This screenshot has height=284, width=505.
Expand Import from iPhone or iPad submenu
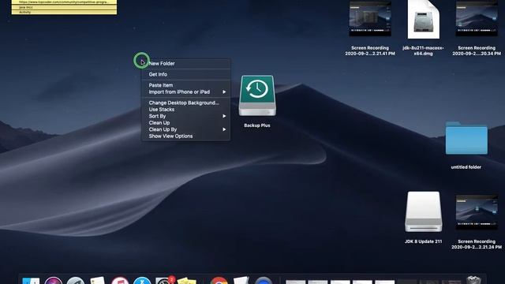tap(186, 92)
